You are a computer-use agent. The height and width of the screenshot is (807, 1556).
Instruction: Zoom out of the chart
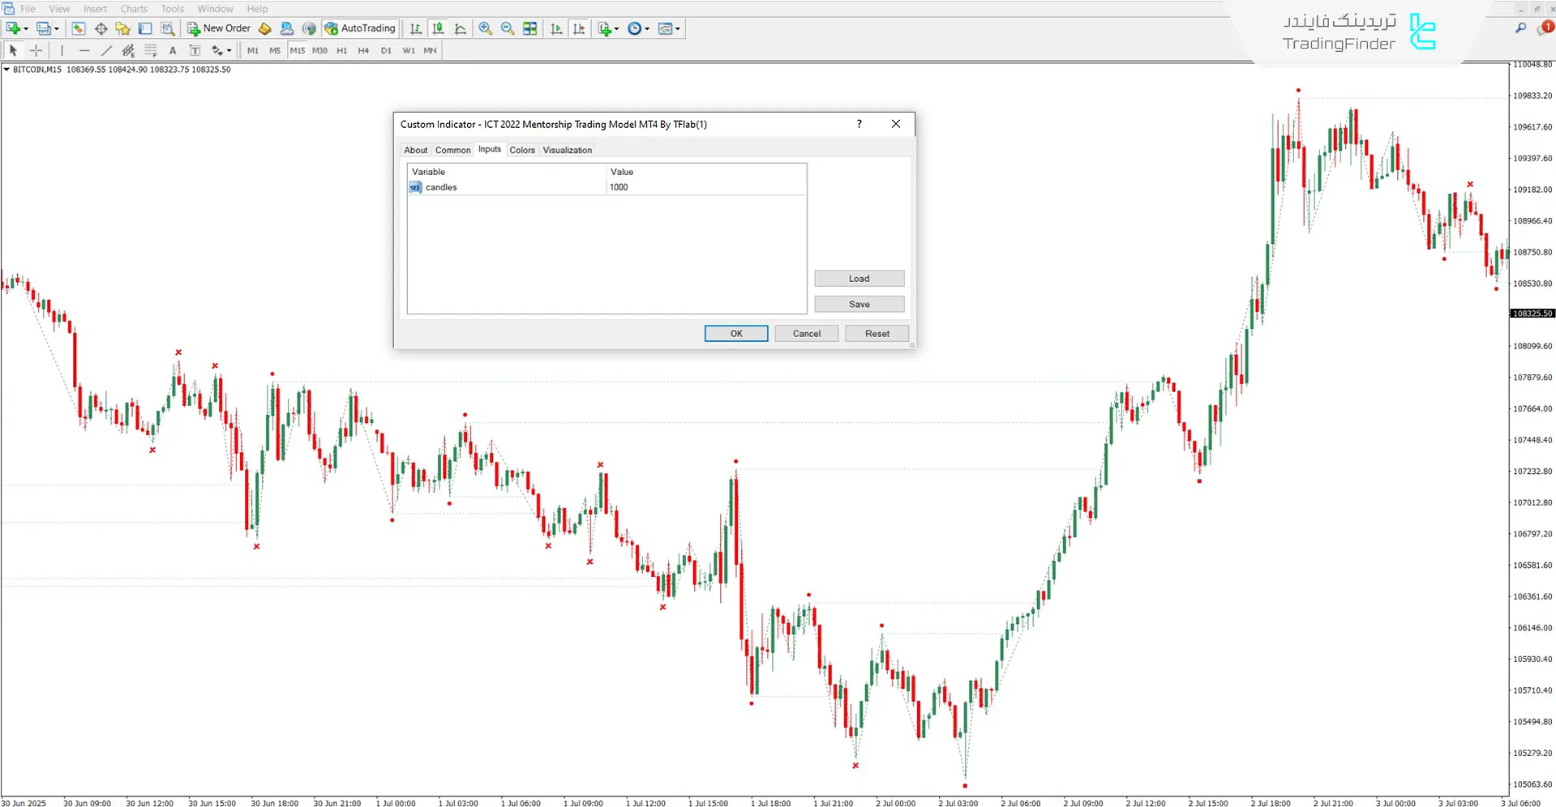[508, 28]
